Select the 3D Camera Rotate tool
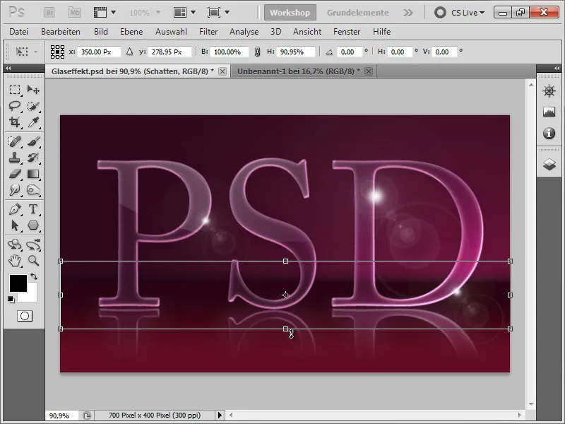 33,245
